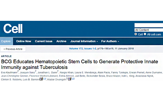Expand the For Authors dropdown menu
Image resolution: width=163 pixels, height=102 pixels.
click(x=110, y=41)
